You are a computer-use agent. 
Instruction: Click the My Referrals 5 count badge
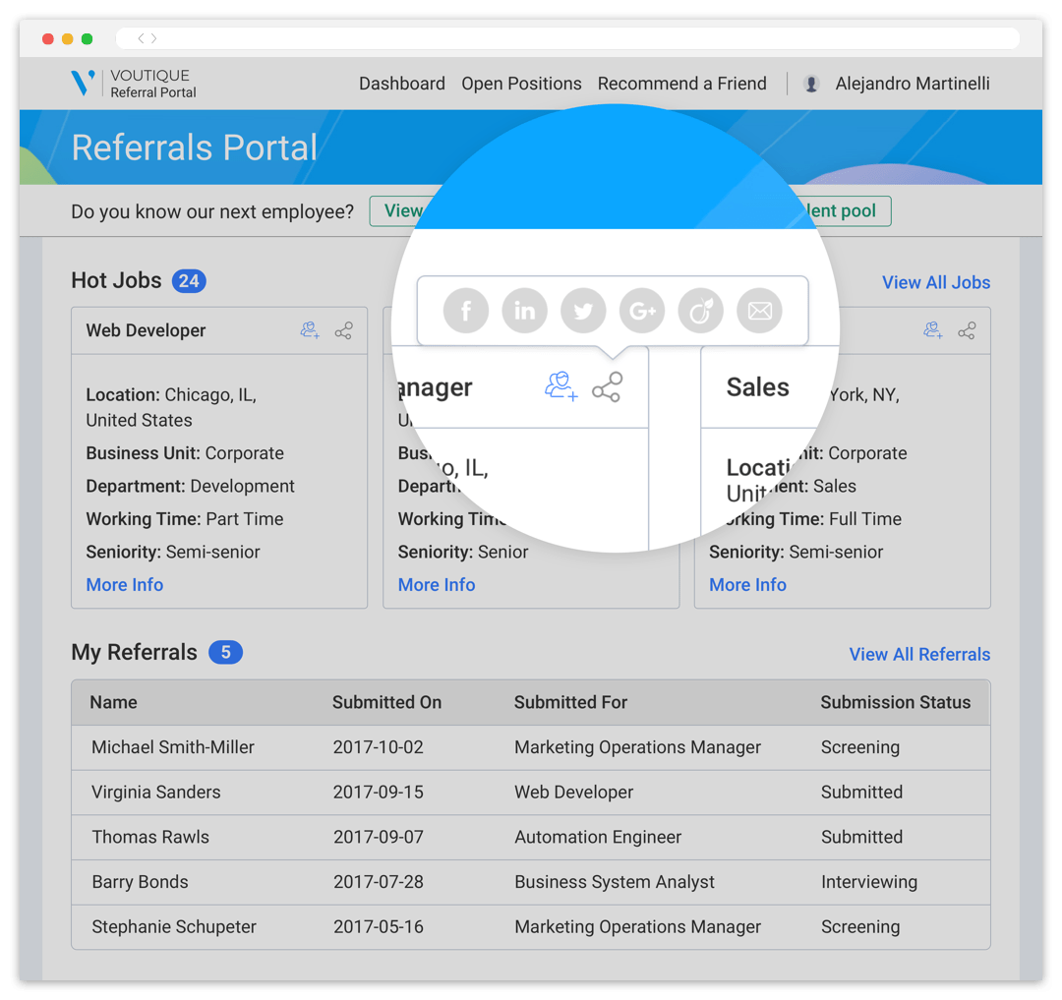click(225, 652)
